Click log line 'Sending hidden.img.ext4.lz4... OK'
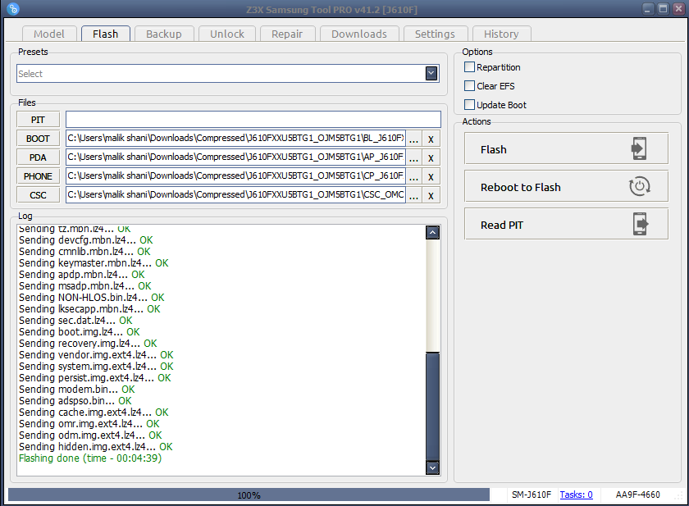689x506 pixels. 95,447
